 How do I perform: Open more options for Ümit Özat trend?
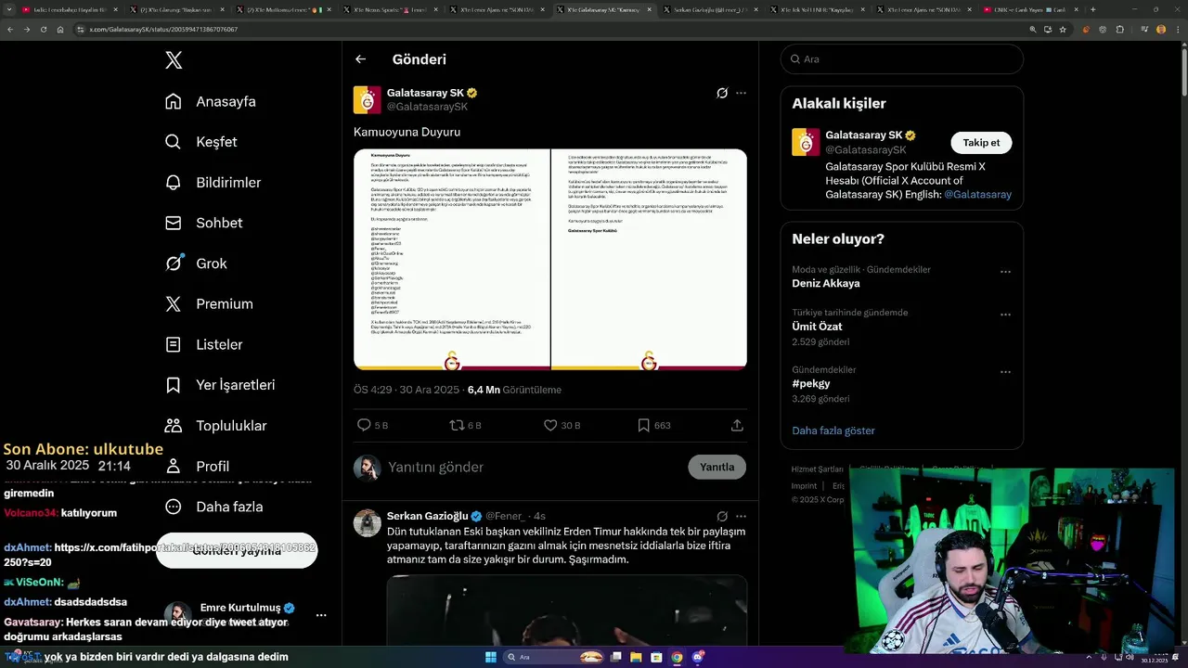click(1005, 315)
